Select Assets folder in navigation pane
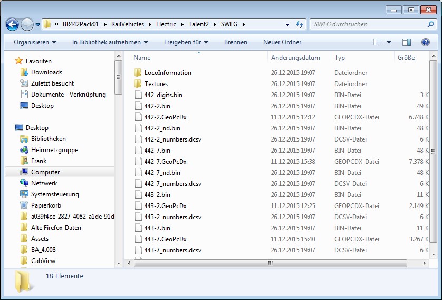The image size is (442, 300). (x=40, y=239)
